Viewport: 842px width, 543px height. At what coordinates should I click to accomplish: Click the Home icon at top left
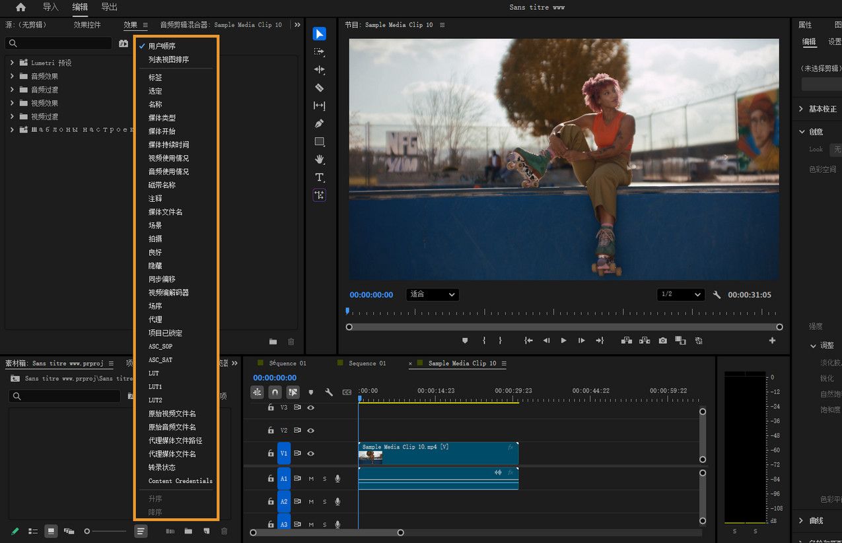click(x=20, y=7)
